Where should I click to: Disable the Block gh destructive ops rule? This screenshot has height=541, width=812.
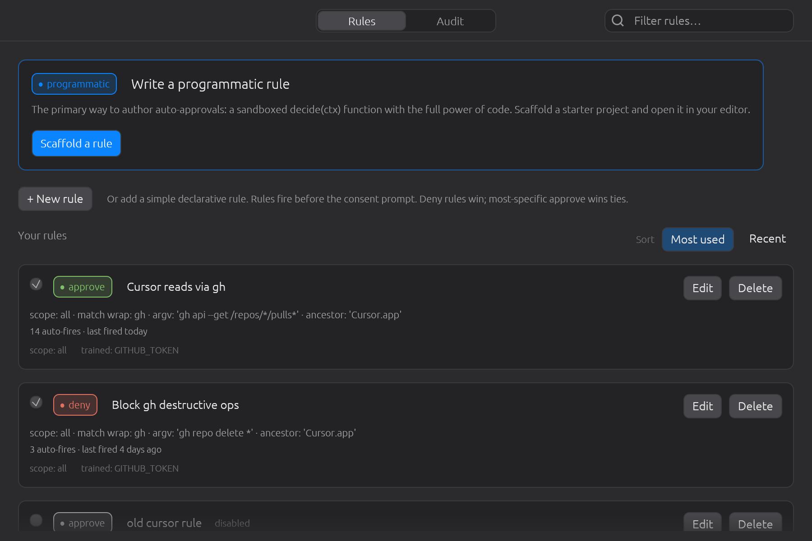pos(36,402)
